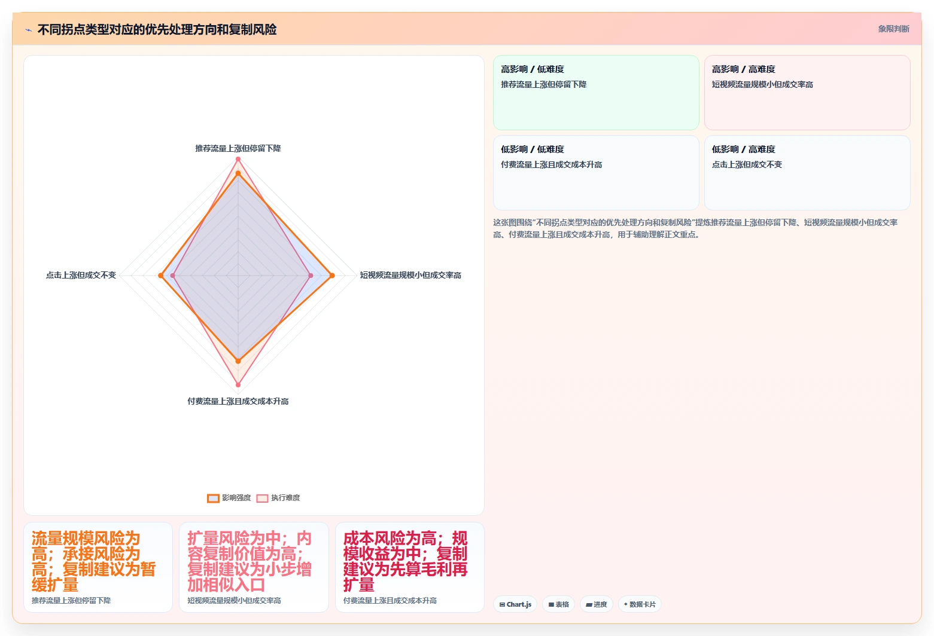The image size is (934, 636).
Task: Open the 低影响 / 高难度 quadrant card
Action: pyautogui.click(x=807, y=173)
